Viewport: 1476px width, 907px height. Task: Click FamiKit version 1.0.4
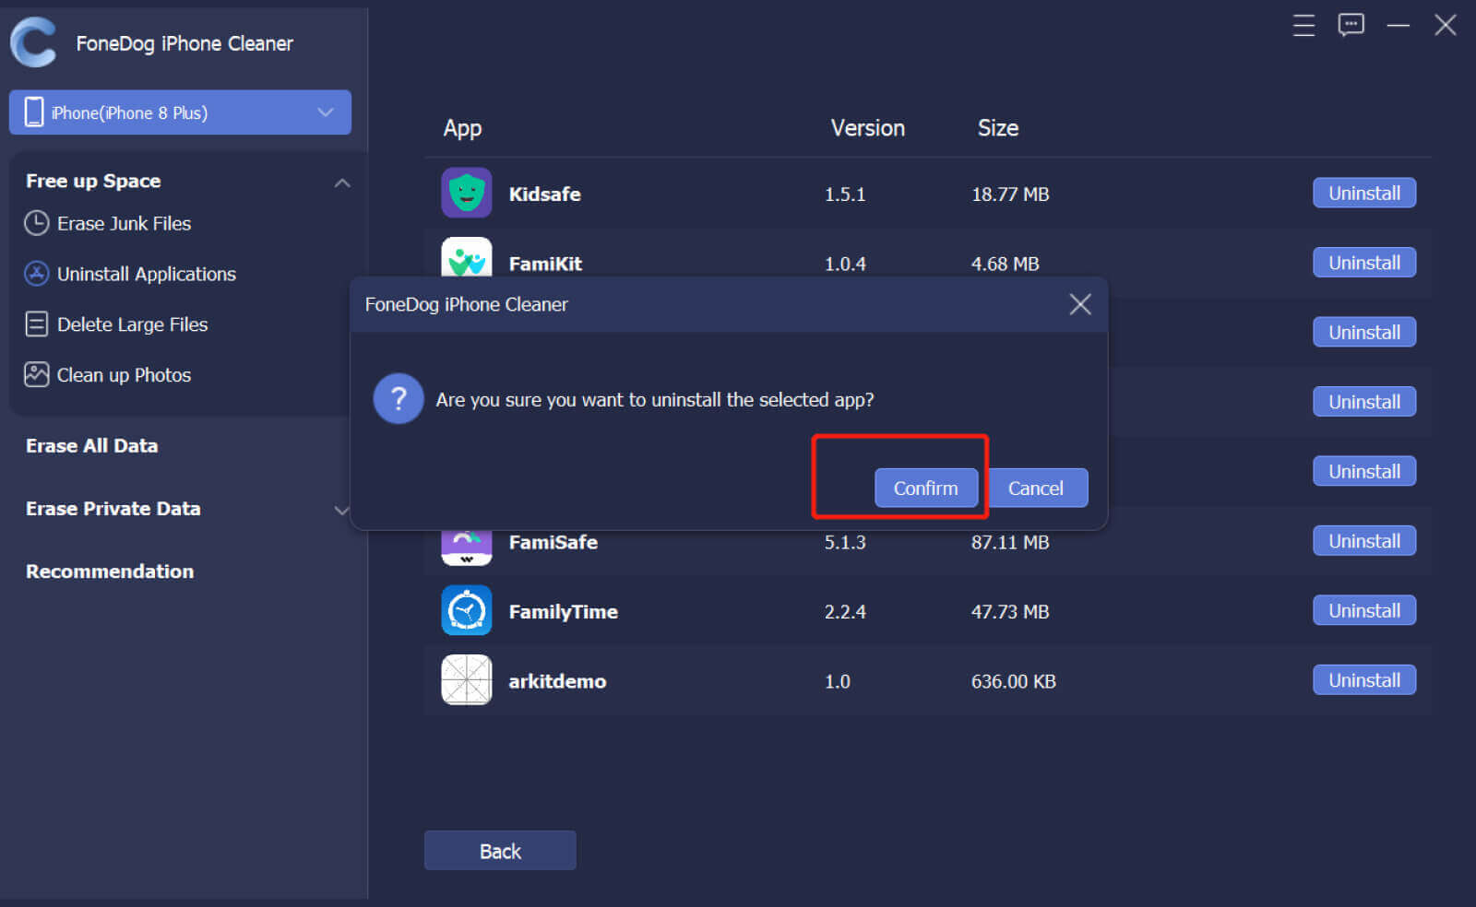tap(844, 264)
